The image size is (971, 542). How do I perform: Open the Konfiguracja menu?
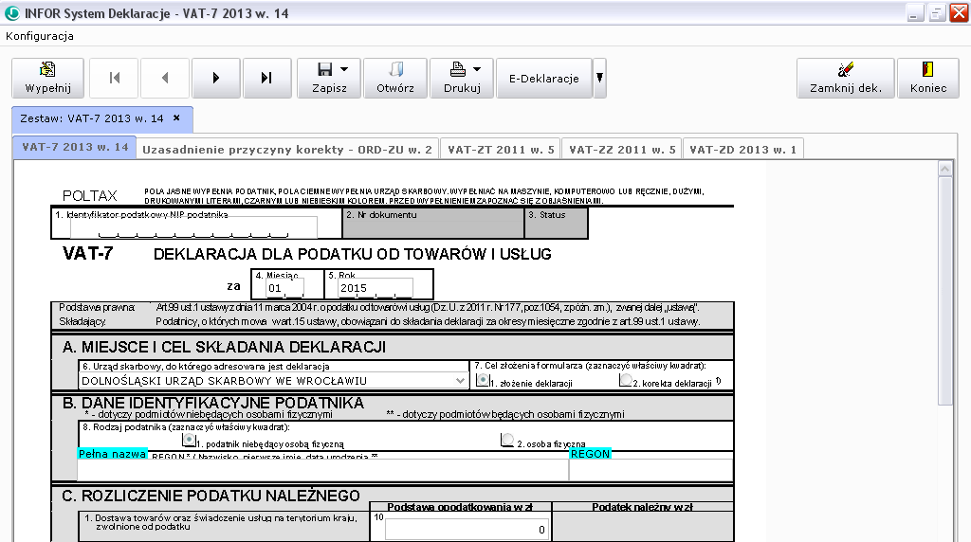coord(40,36)
